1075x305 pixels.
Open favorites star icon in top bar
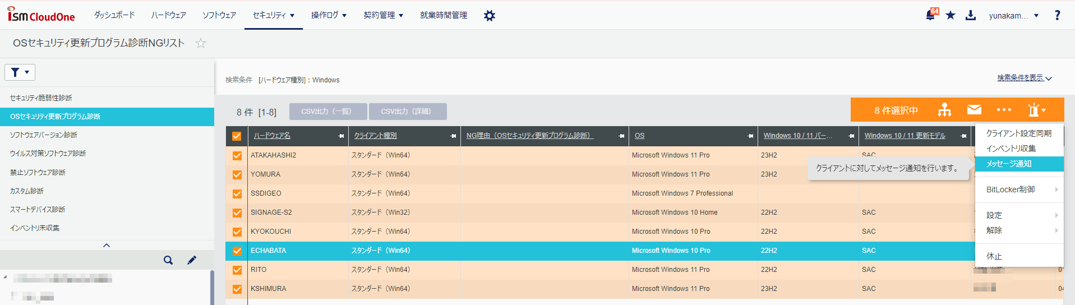[x=951, y=15]
